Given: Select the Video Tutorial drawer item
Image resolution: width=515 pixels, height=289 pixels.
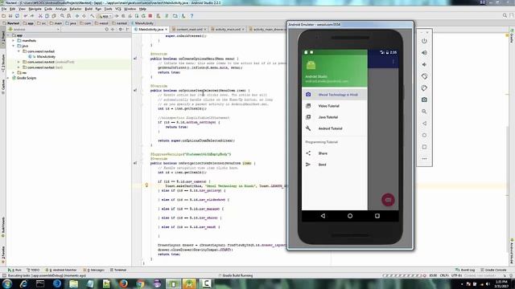Looking at the screenshot, I should pyautogui.click(x=335, y=106).
